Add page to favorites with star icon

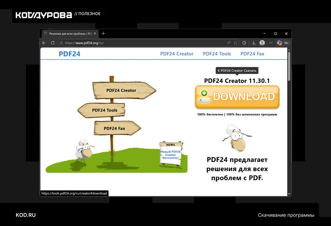236,43
